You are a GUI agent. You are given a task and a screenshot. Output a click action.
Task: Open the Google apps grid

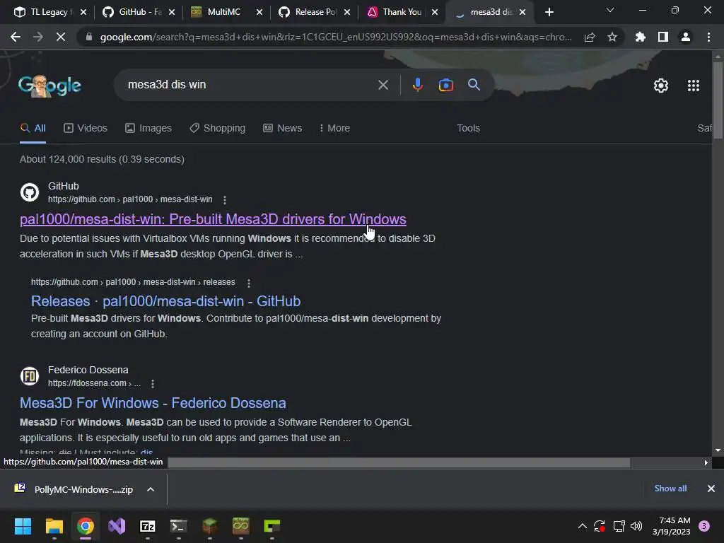(693, 86)
